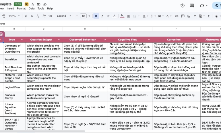This screenshot has width=221, height=133.
Task: Click the Share button
Action: 217,5
